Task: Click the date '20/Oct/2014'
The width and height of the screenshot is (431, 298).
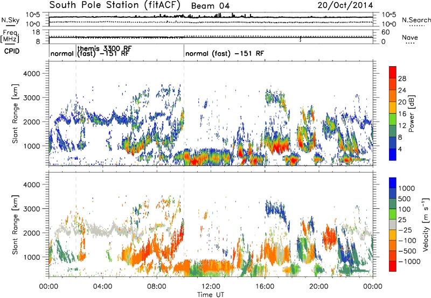Action: click(345, 5)
